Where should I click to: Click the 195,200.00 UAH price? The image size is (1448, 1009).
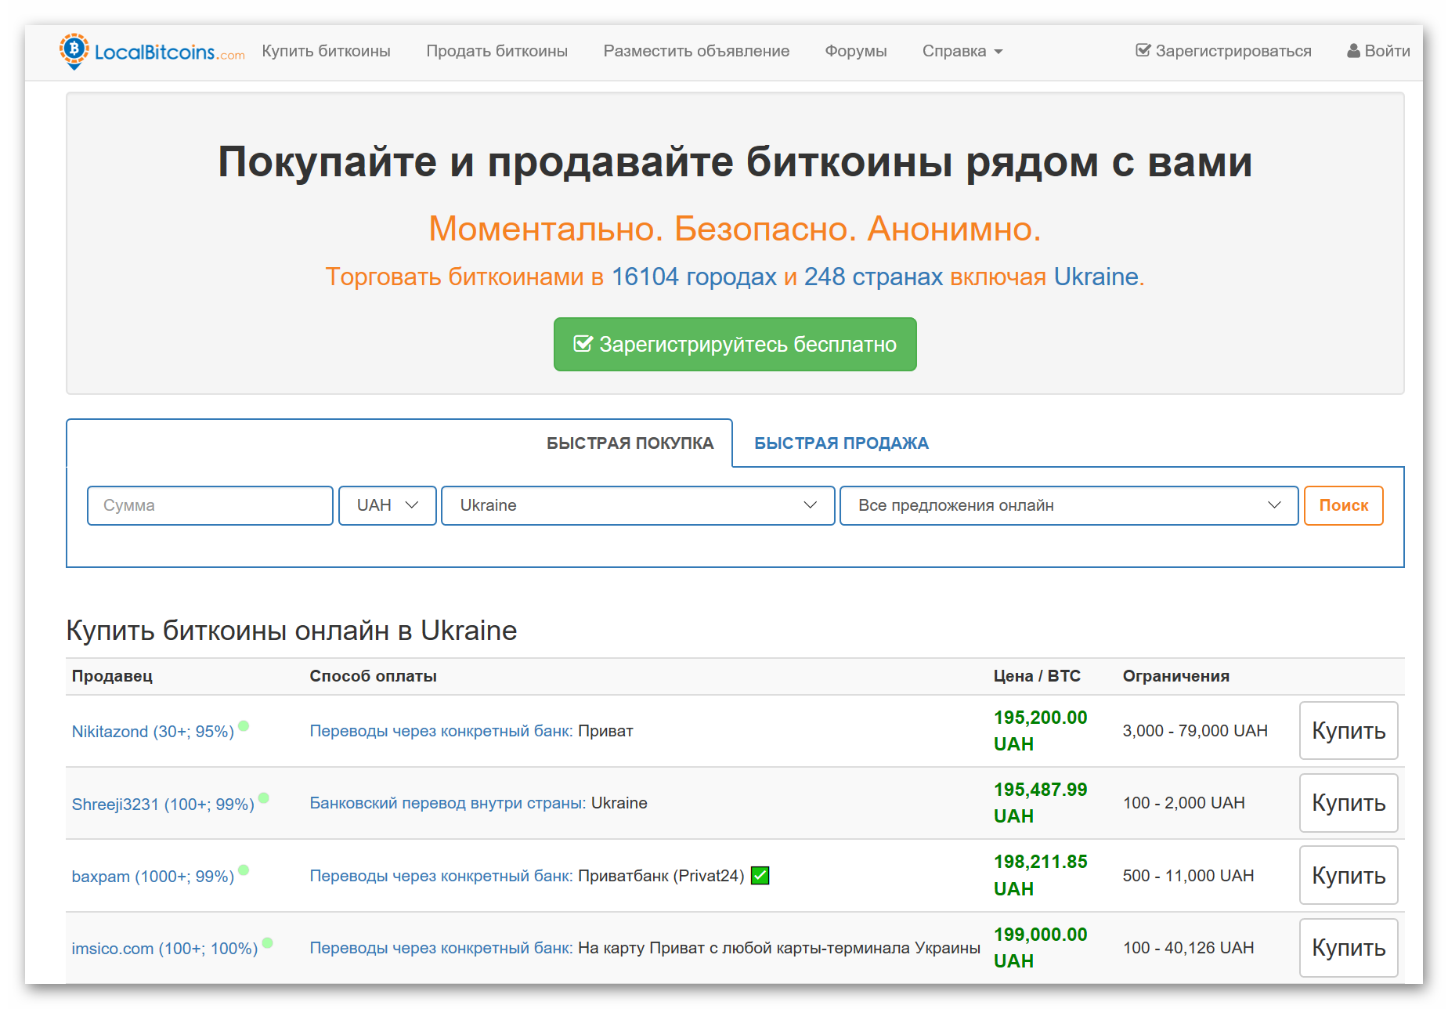click(1040, 731)
